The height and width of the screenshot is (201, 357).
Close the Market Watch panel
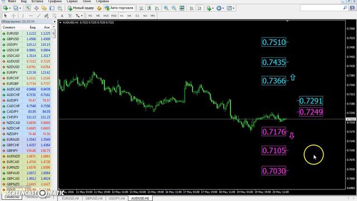(55, 22)
